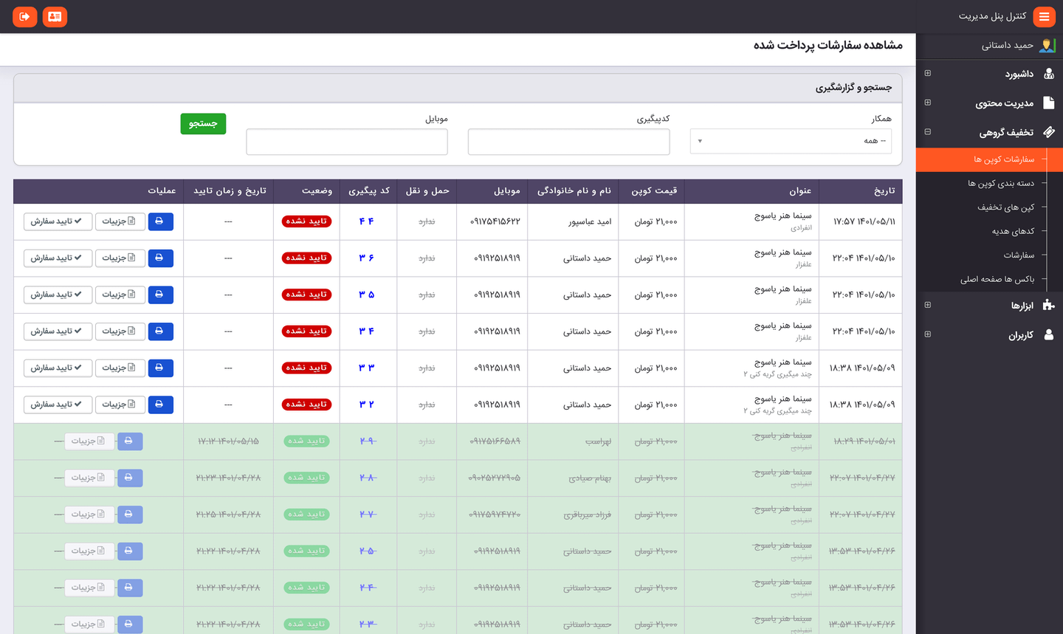Click print icon for order 44
This screenshot has height=634, width=1063.
click(x=160, y=221)
